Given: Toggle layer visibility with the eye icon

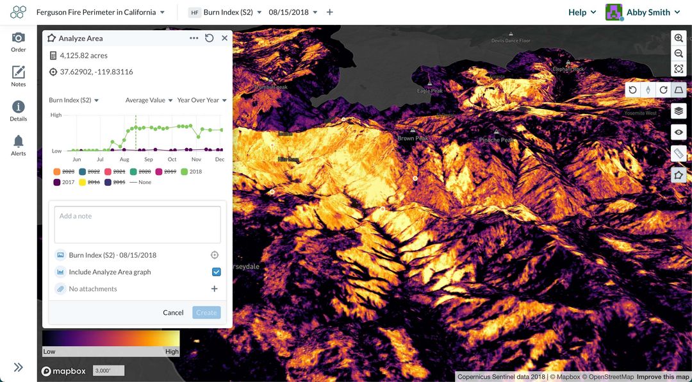Looking at the screenshot, I should 679,132.
